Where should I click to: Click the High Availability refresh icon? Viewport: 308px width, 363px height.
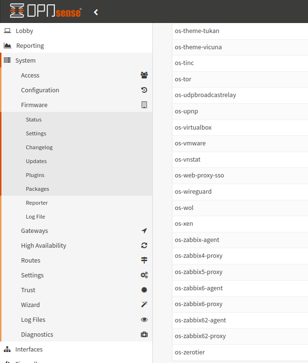144,245
